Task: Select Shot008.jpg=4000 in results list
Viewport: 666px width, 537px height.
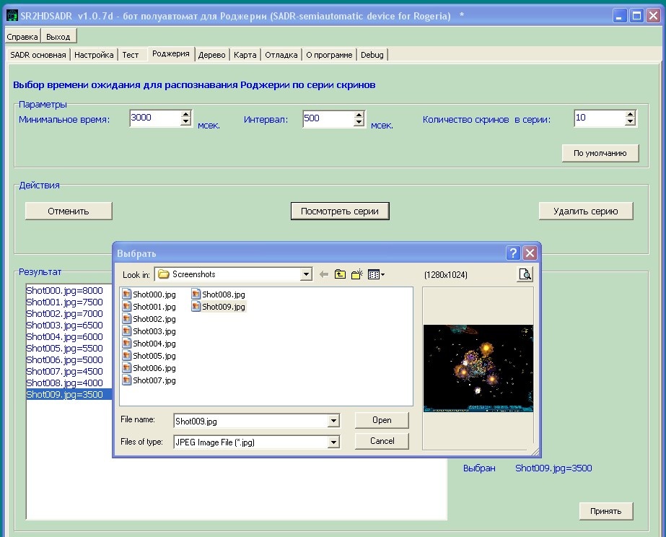Action: tap(64, 383)
